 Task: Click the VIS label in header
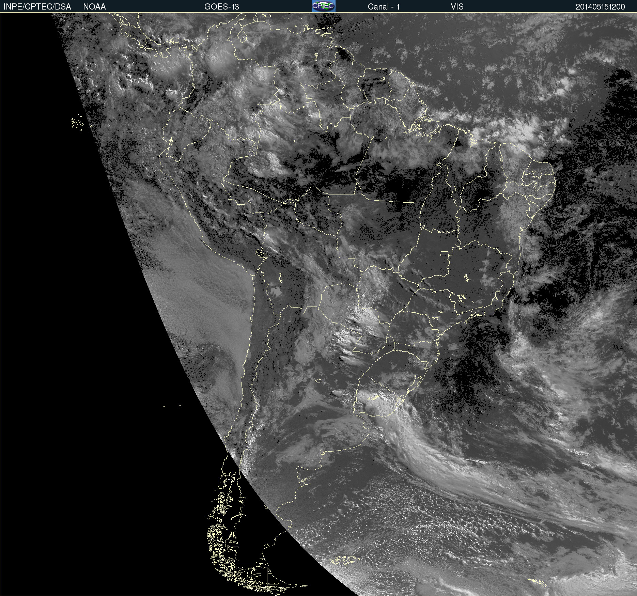[457, 7]
